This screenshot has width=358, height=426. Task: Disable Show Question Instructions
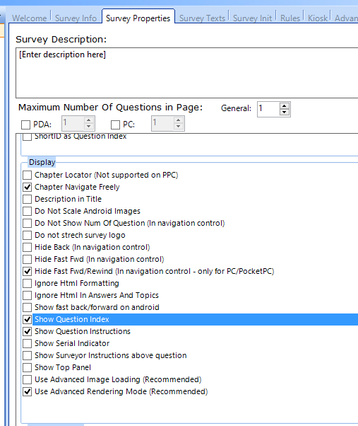coord(27,331)
